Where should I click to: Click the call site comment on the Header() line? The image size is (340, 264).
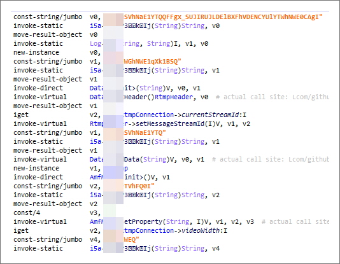point(273,97)
